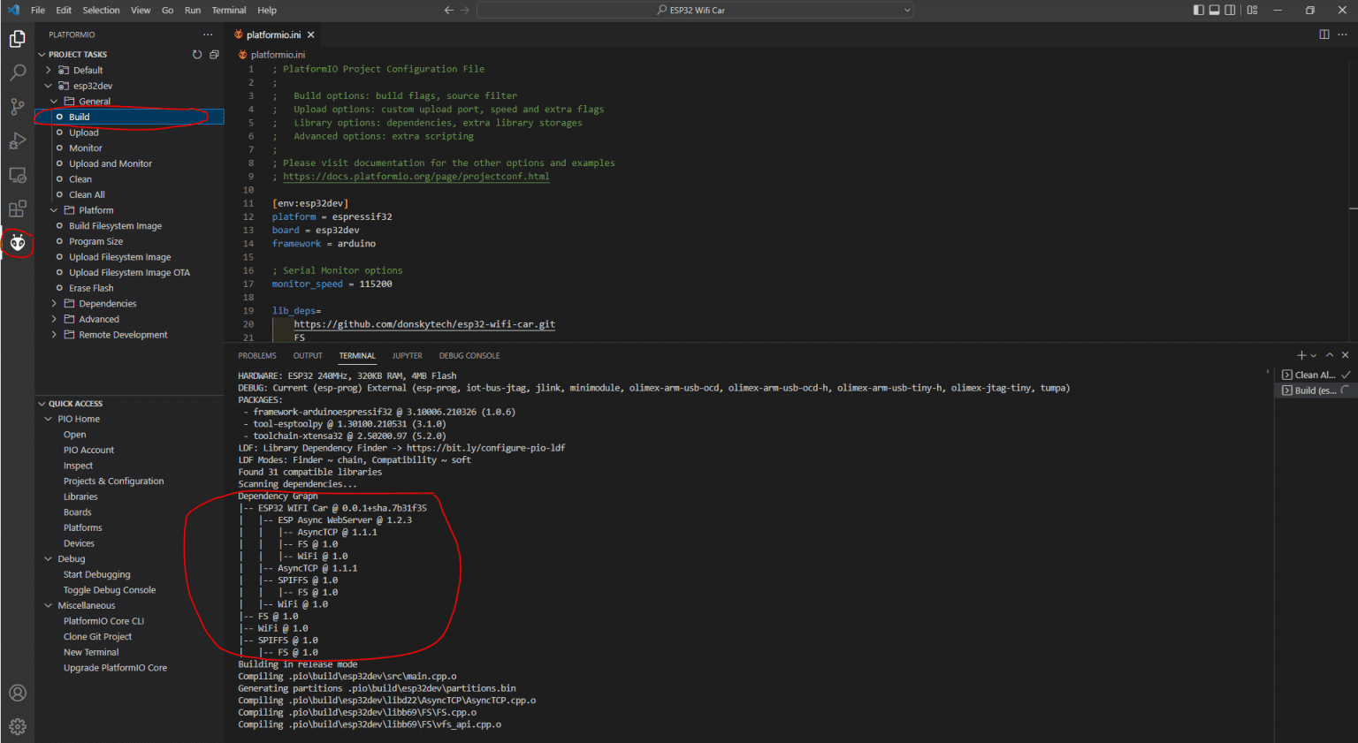Open the docs.platformio.org projectconf link
This screenshot has width=1358, height=743.
pos(416,177)
